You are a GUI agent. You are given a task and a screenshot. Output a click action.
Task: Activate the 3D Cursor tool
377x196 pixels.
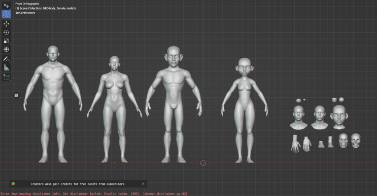[6, 14]
